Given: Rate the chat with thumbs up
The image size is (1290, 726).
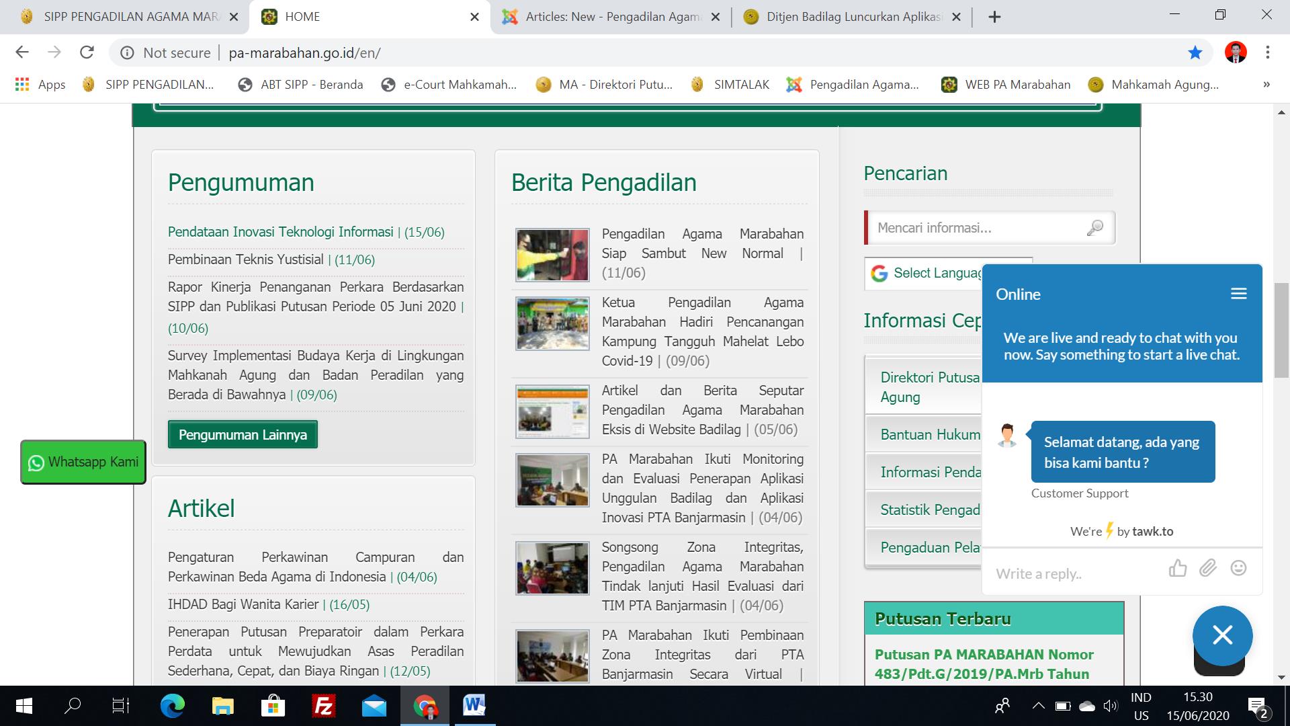Looking at the screenshot, I should pos(1178,569).
